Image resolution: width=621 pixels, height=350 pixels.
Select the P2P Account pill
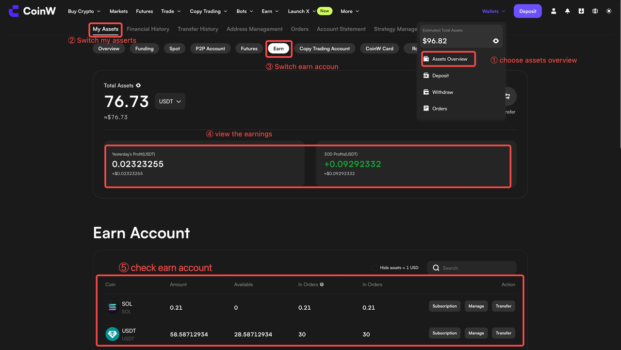coord(211,49)
